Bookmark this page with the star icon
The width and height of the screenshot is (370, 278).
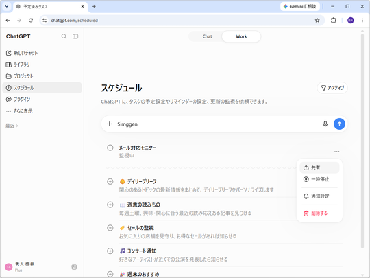(x=317, y=21)
